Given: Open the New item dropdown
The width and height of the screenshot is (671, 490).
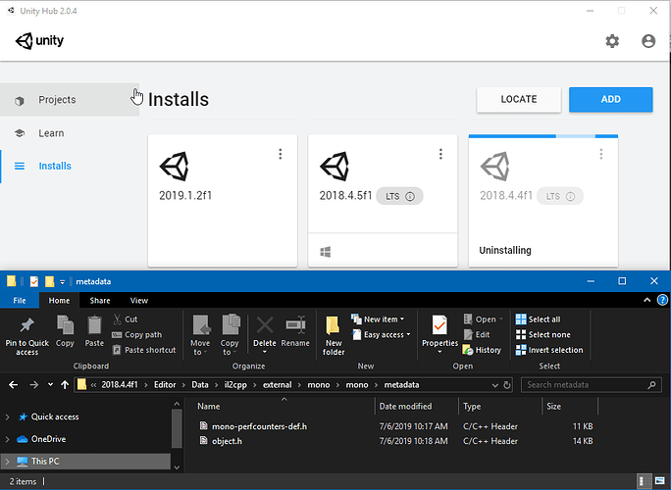Looking at the screenshot, I should click(378, 319).
